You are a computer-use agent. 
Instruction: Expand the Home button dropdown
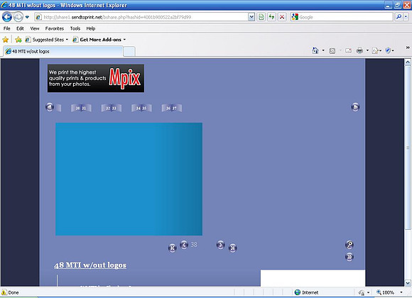pos(323,50)
